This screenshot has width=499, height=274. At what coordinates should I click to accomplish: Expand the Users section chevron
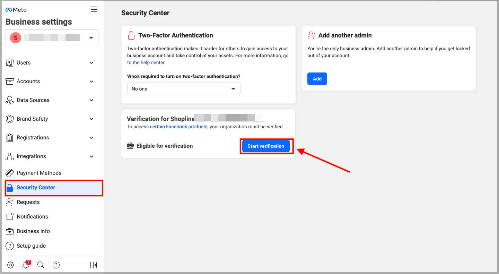(x=91, y=63)
